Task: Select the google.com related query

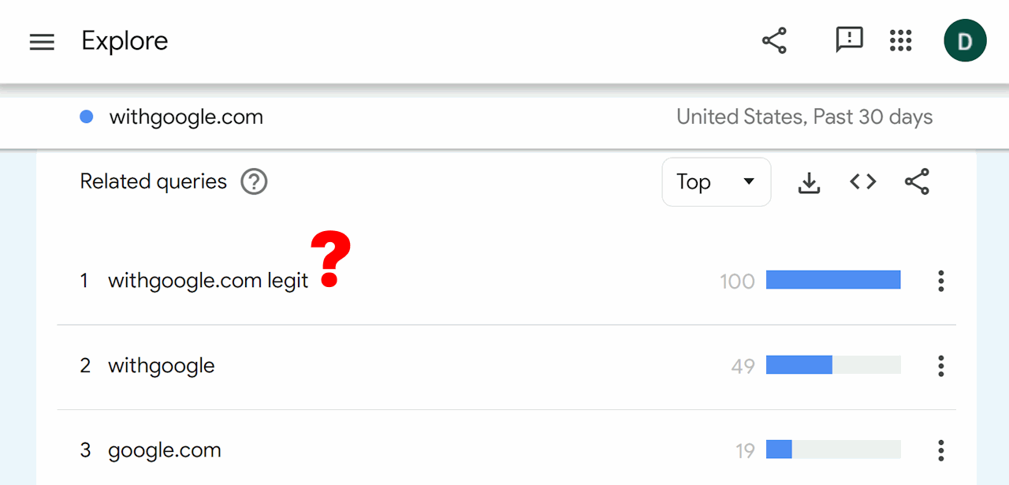Action: point(164,450)
